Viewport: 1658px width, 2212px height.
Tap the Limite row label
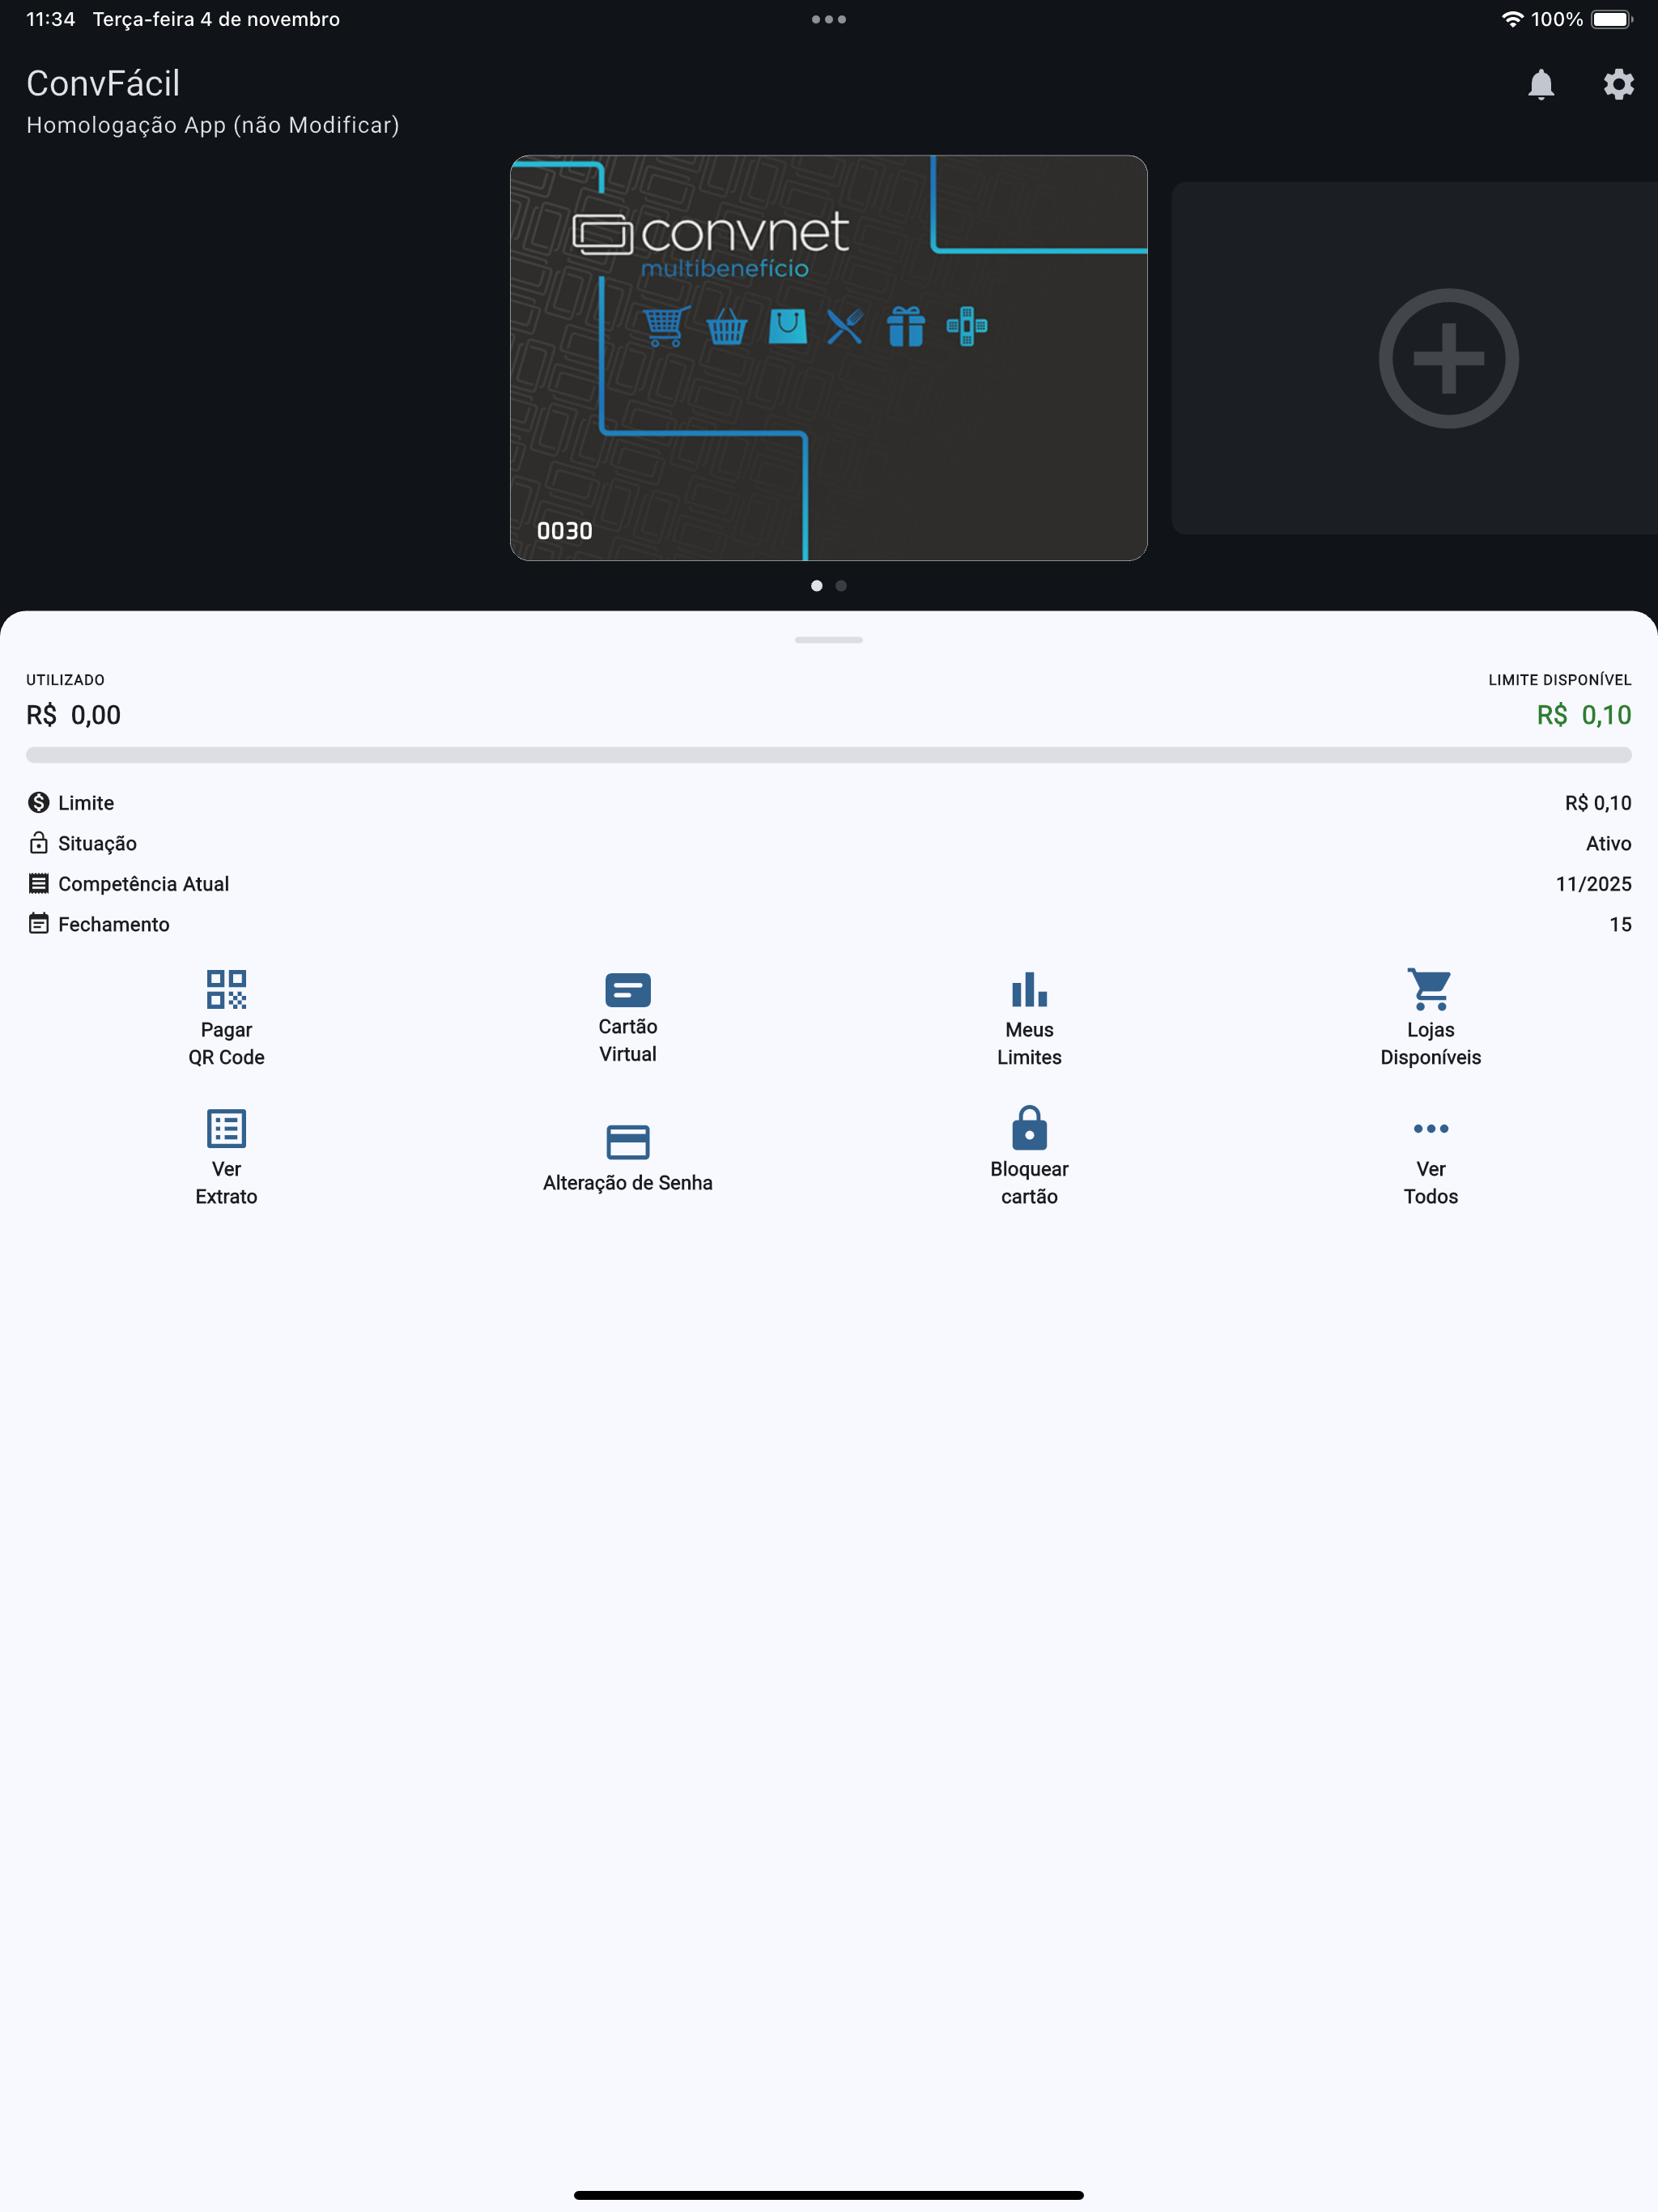pos(86,803)
